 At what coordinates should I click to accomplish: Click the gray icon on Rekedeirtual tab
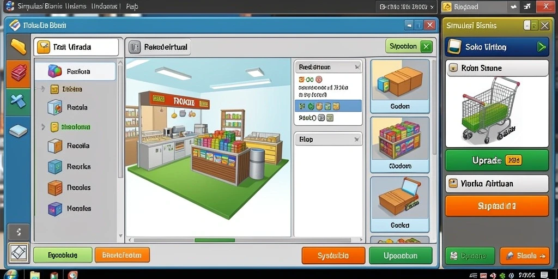coord(135,47)
